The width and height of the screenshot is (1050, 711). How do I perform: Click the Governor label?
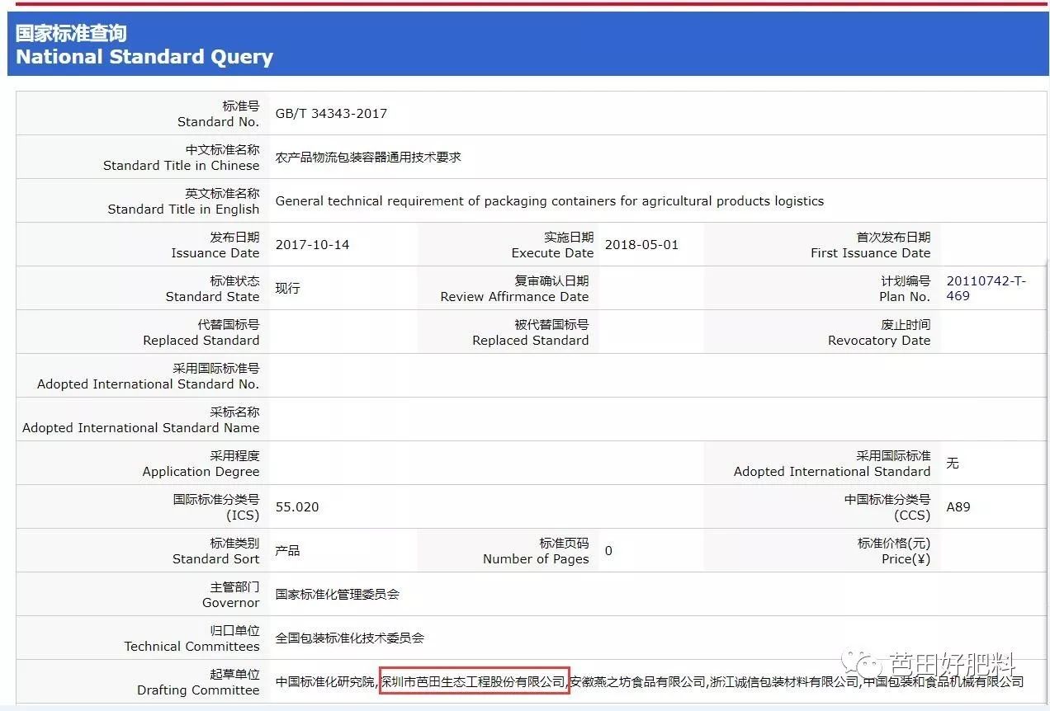pos(231,595)
